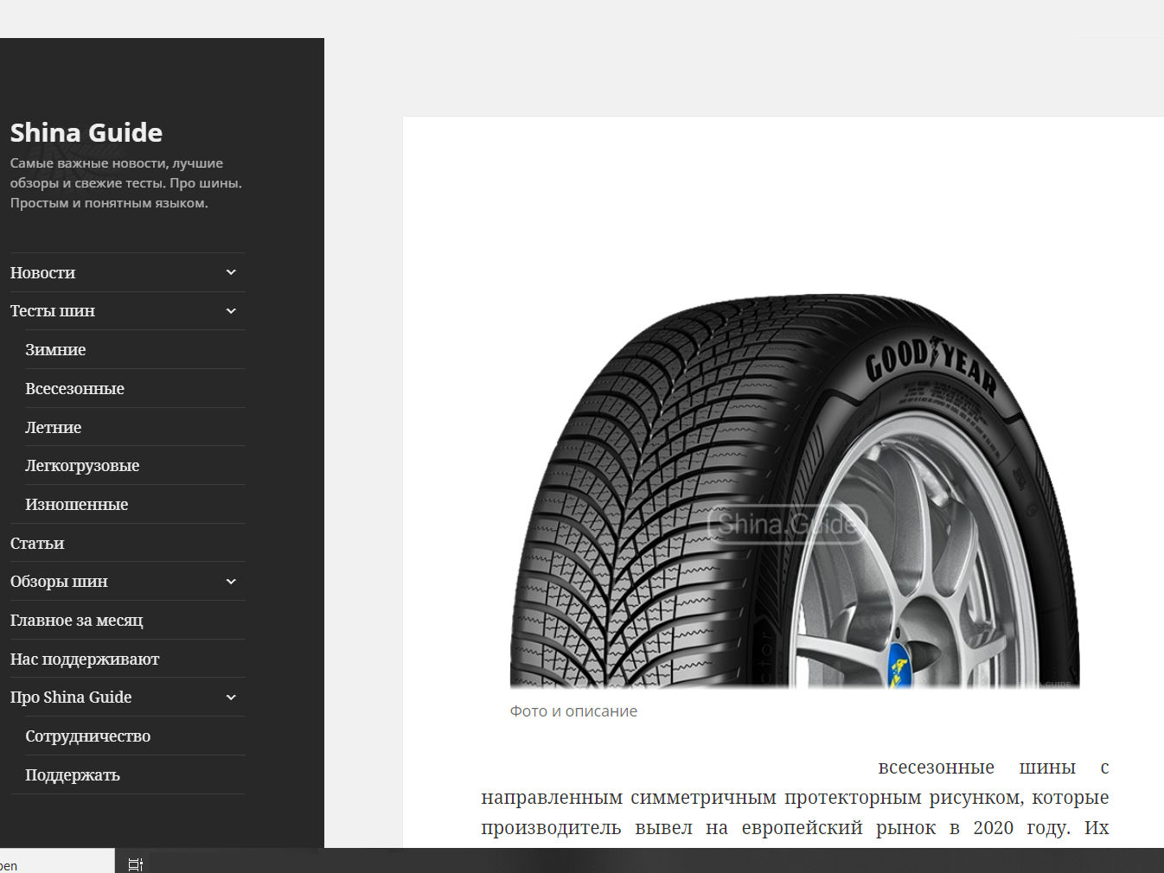
Task: Open Task View on the taskbar
Action: click(136, 863)
